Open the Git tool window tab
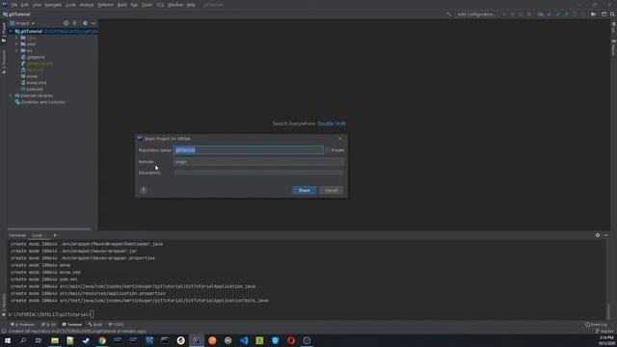617x347 pixels. [x=49, y=325]
